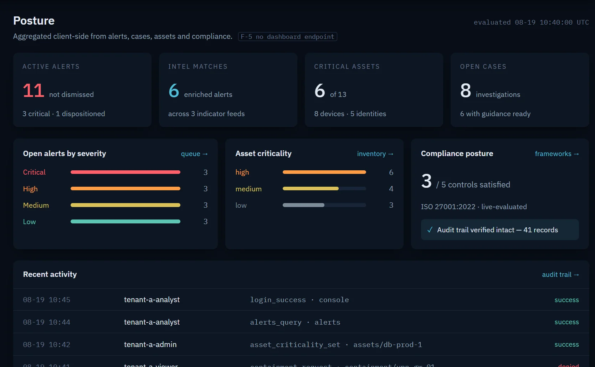Click the Low severity green bar
This screenshot has width=595, height=367.
pyautogui.click(x=125, y=221)
